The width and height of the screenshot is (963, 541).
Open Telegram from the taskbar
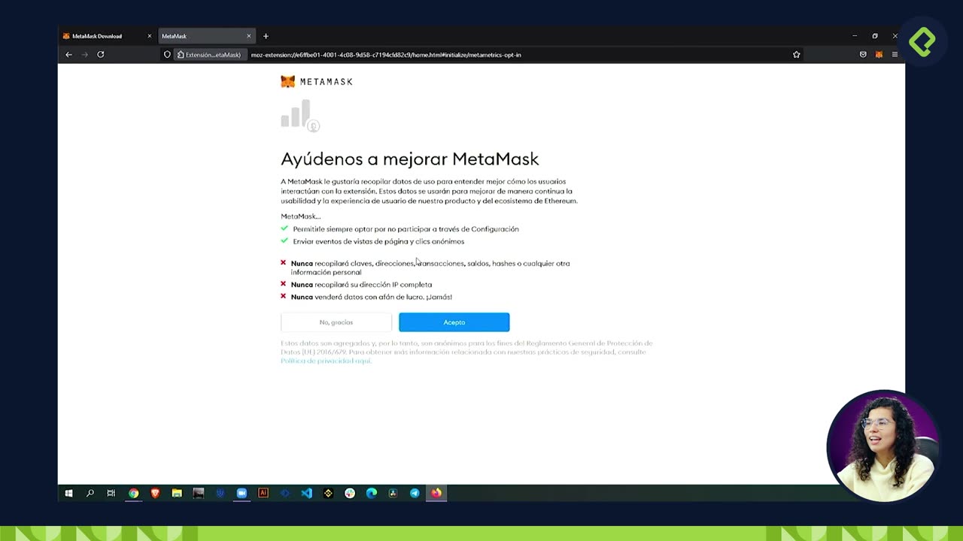coord(415,494)
